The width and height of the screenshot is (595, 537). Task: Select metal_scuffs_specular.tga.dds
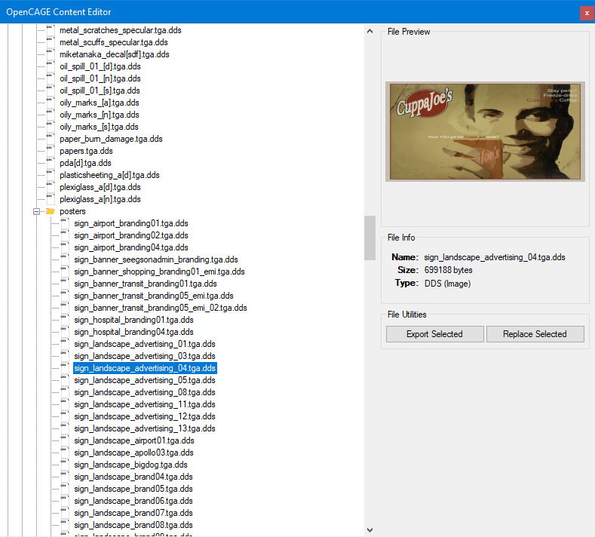point(113,42)
